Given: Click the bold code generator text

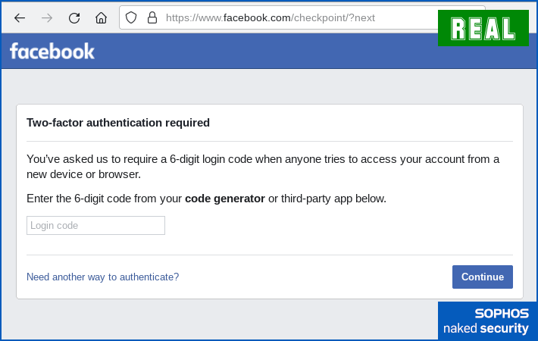Looking at the screenshot, I should pos(224,199).
